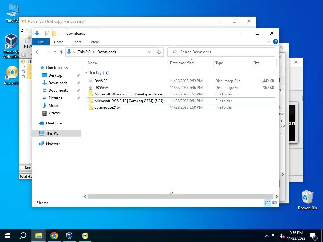Open Downloads in navigation pane
Screen dimensions: 323x242
(x=58, y=83)
